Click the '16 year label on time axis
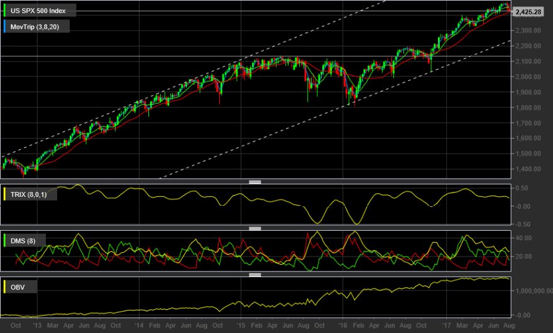 [x=343, y=325]
